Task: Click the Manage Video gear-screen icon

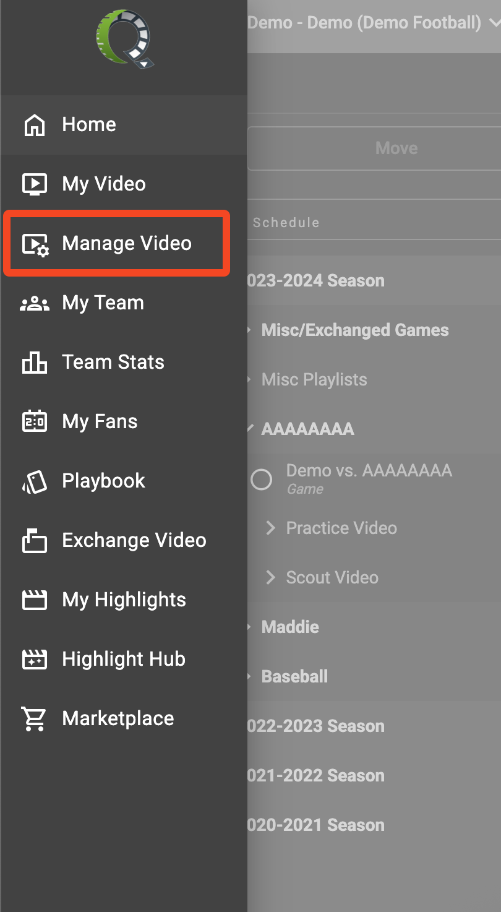Action: pos(35,244)
